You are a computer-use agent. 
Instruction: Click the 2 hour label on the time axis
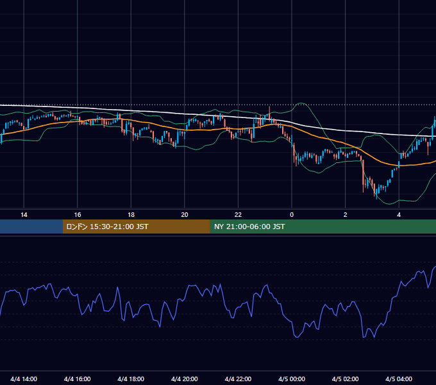point(346,215)
